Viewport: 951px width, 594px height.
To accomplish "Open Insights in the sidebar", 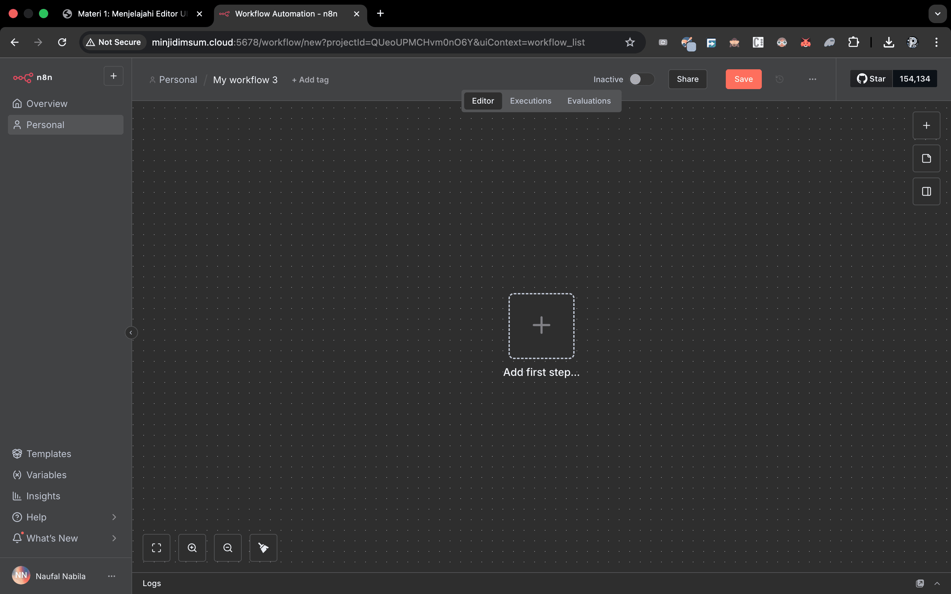I will pyautogui.click(x=66, y=496).
